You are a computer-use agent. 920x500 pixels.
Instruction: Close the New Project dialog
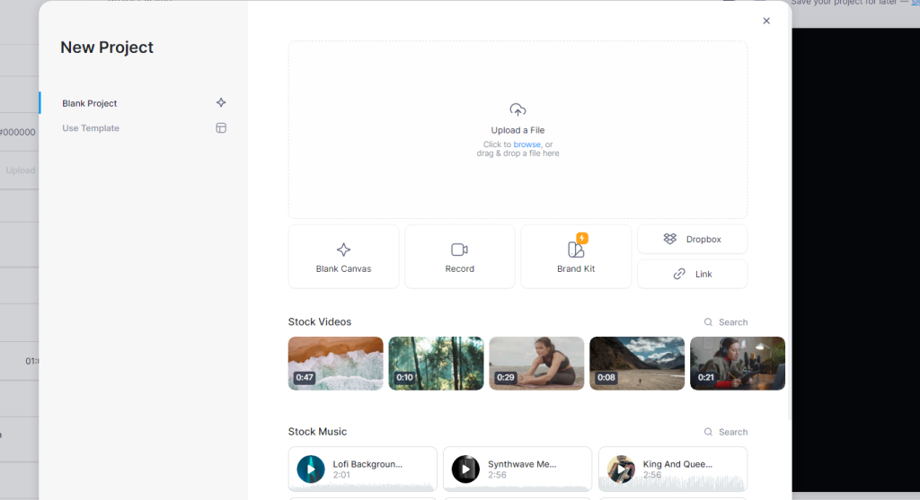766,21
